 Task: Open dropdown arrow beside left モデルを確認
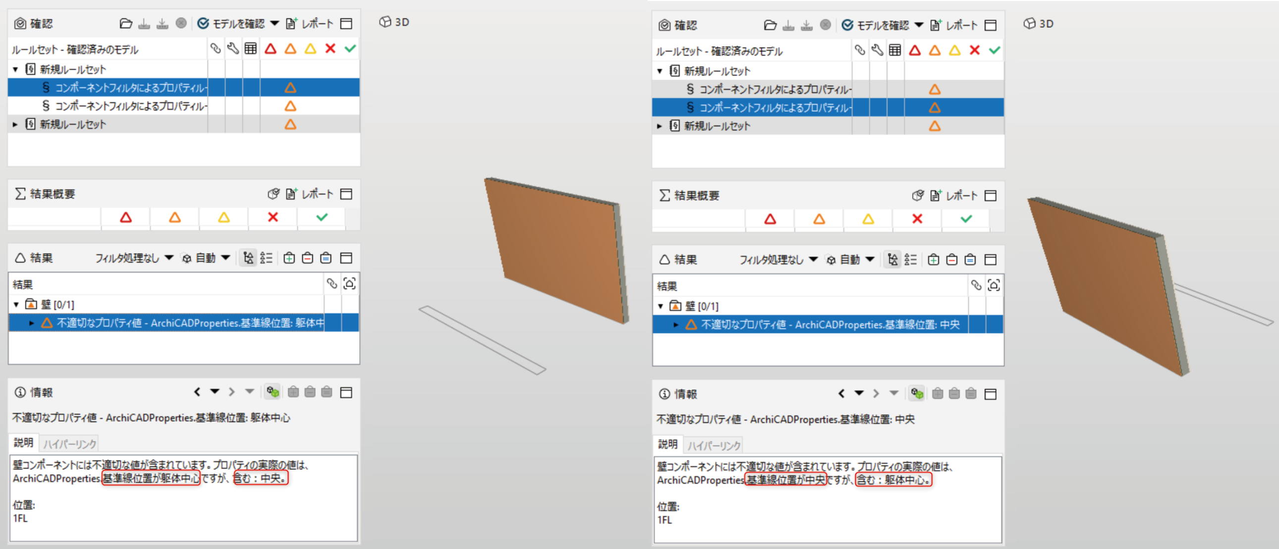coord(275,23)
